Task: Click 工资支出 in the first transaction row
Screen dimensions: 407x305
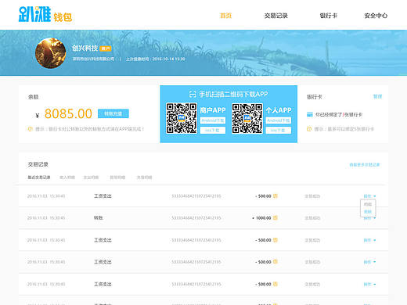Action: pos(103,196)
